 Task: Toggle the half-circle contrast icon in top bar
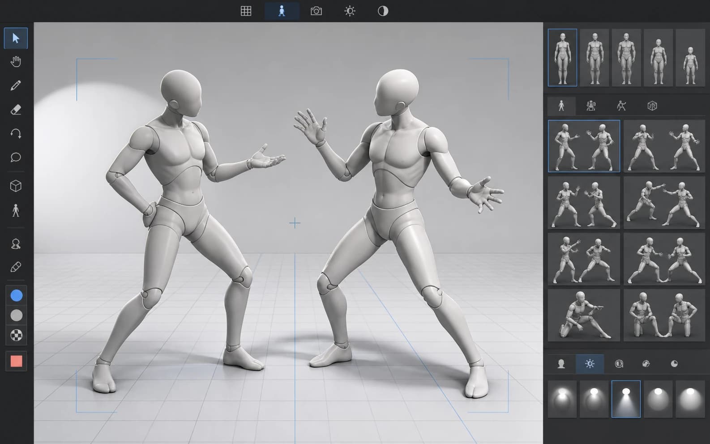383,11
